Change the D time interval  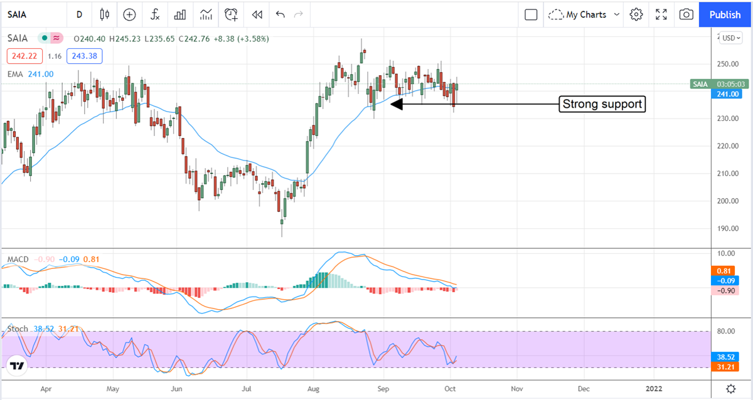pos(79,14)
